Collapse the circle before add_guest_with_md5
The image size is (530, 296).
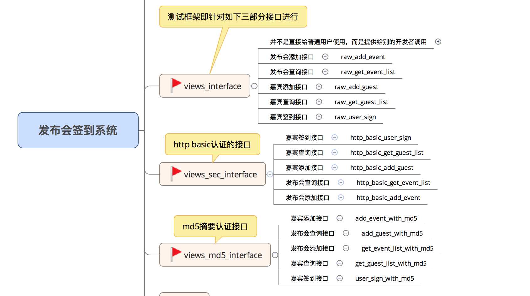pyautogui.click(x=346, y=233)
